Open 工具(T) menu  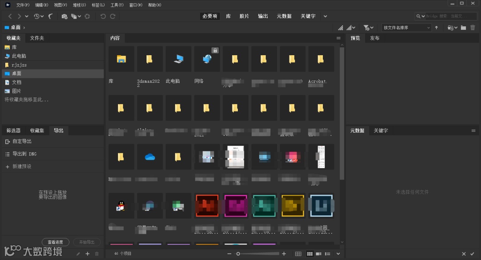click(x=117, y=5)
